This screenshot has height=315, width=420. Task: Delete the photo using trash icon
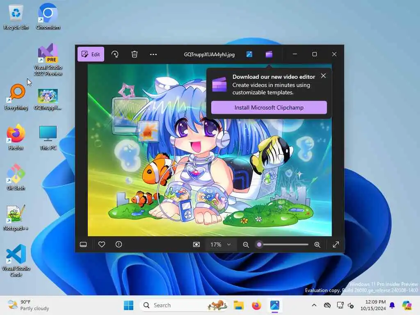point(135,55)
